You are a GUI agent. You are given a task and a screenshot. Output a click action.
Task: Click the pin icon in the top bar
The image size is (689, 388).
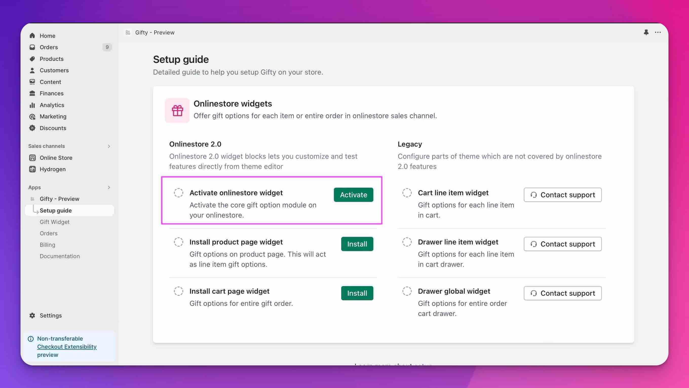646,32
